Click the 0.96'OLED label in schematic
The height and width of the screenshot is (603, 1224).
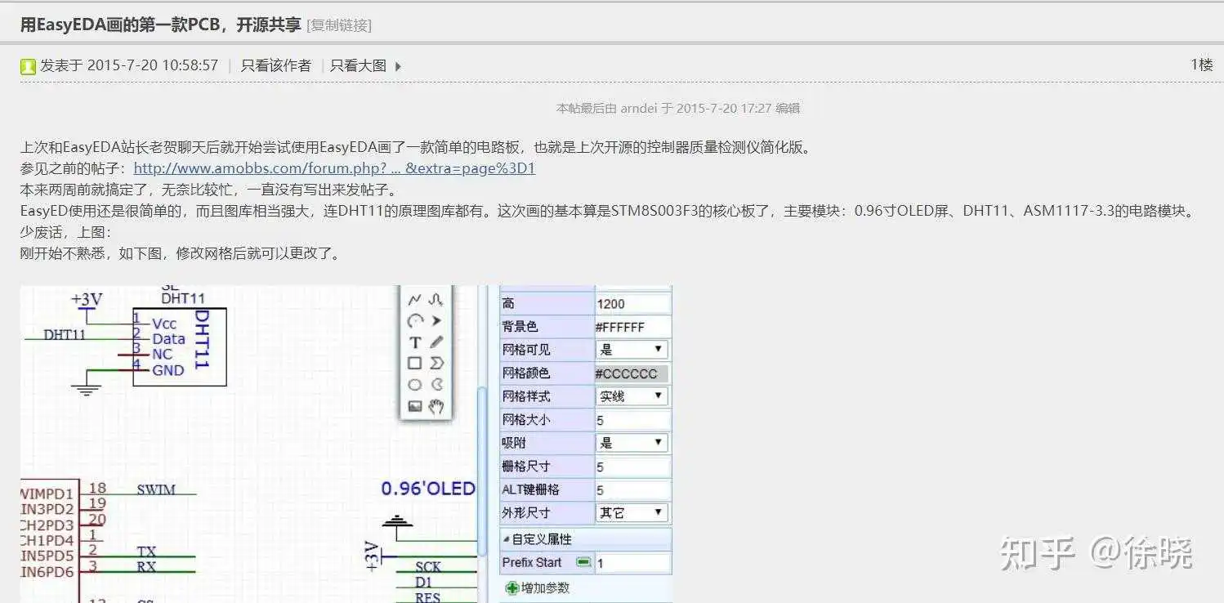[x=428, y=489]
